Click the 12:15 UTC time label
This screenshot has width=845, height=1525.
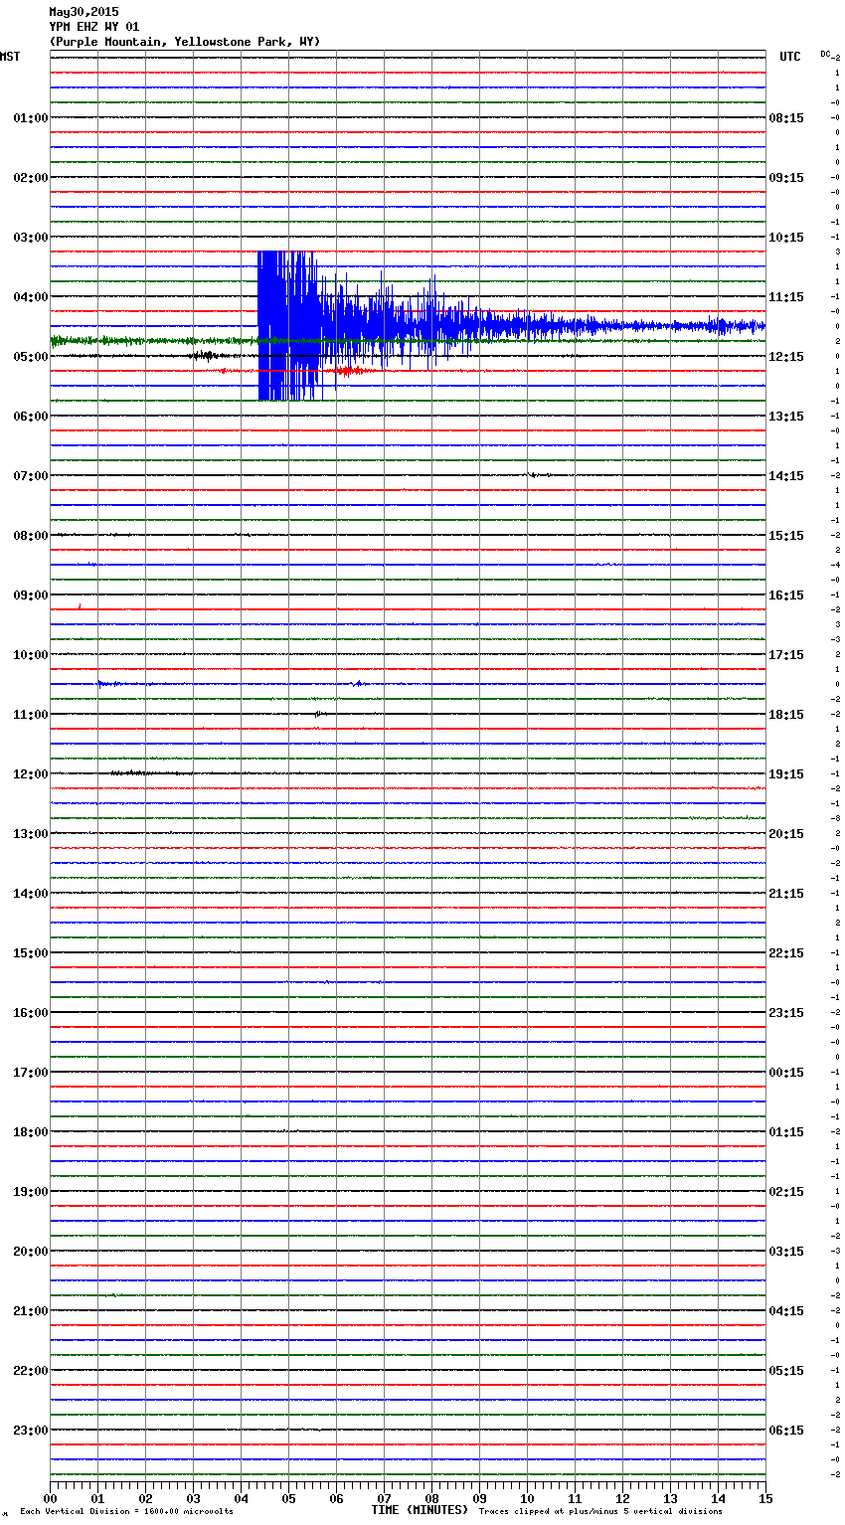[x=786, y=357]
